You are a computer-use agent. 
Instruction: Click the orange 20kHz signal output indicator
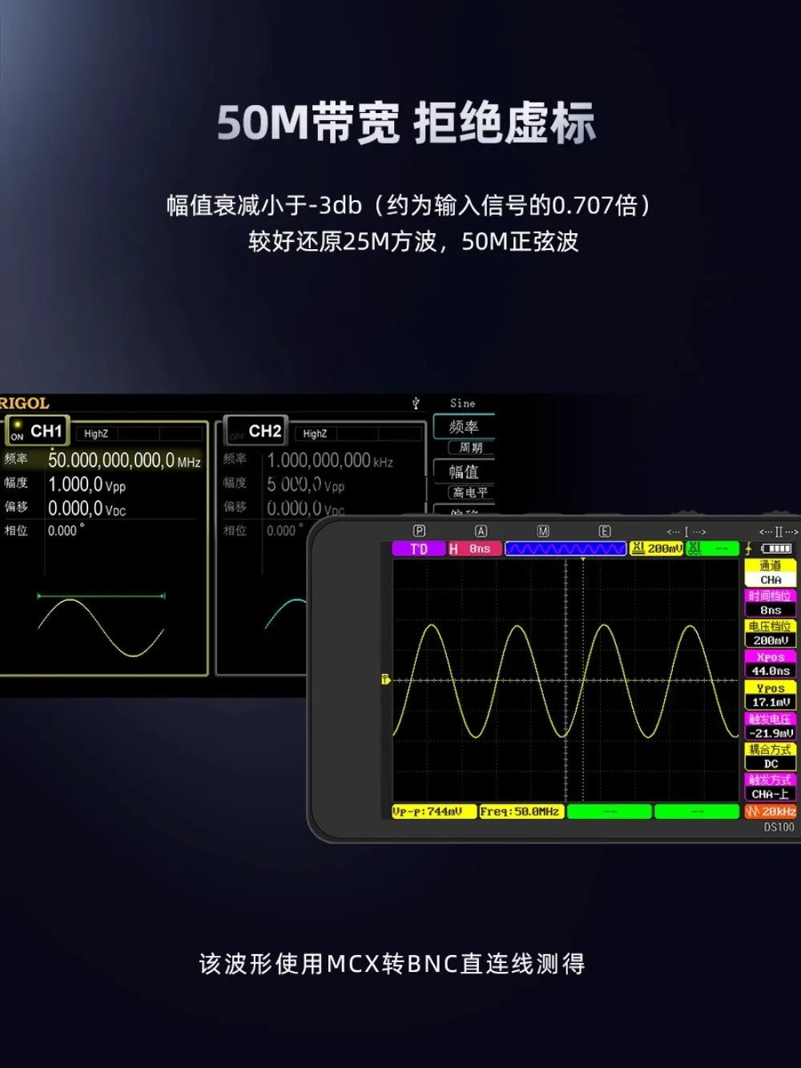(770, 812)
